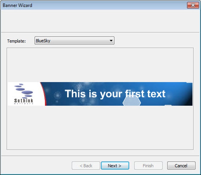Click the Next > button
201x175 pixels.
115,166
